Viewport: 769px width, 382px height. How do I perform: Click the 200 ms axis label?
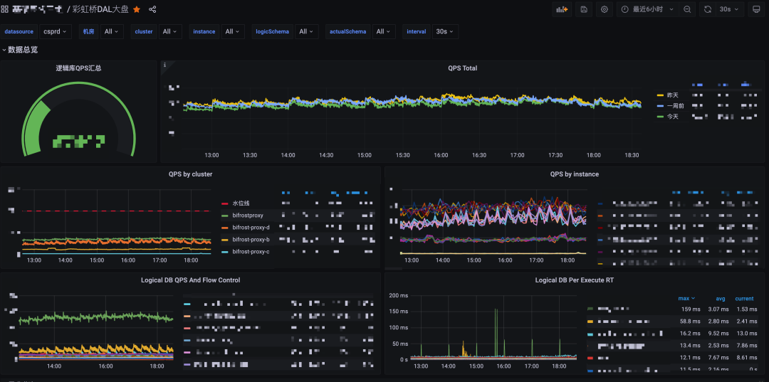point(397,295)
